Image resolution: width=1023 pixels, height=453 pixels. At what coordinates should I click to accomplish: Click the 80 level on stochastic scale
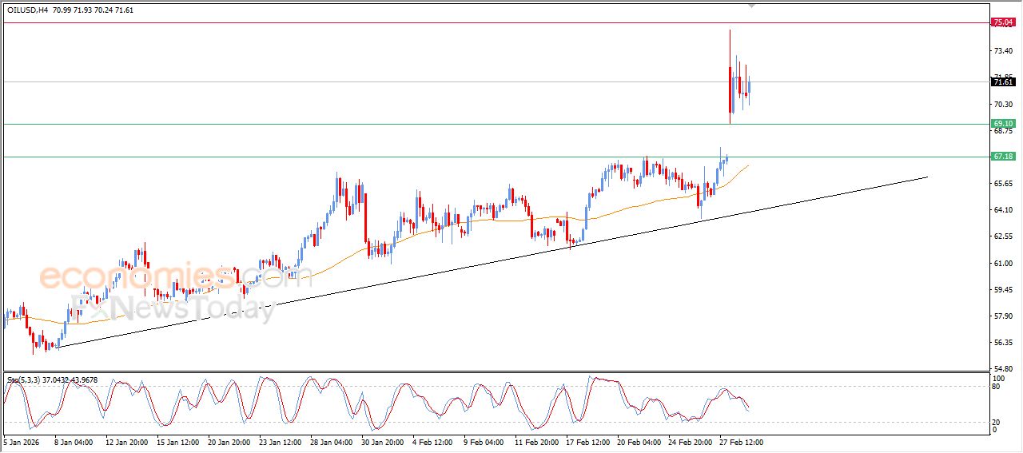[997, 387]
